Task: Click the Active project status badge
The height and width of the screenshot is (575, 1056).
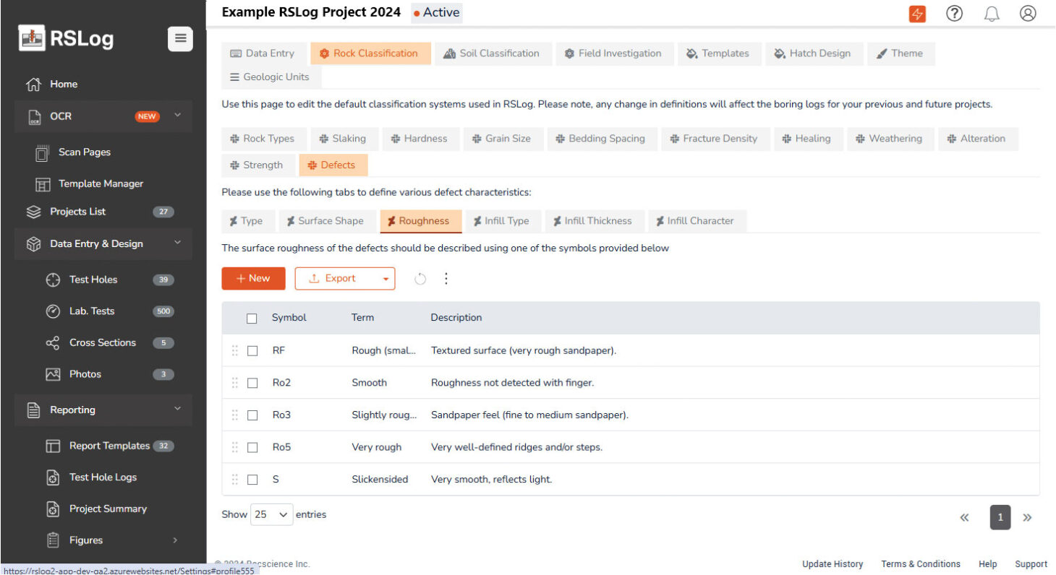Action: [437, 12]
